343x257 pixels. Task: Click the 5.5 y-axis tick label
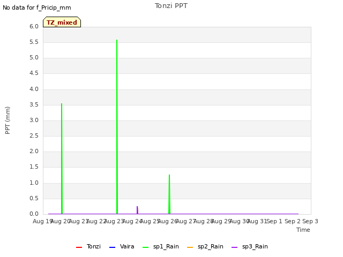[34, 42]
